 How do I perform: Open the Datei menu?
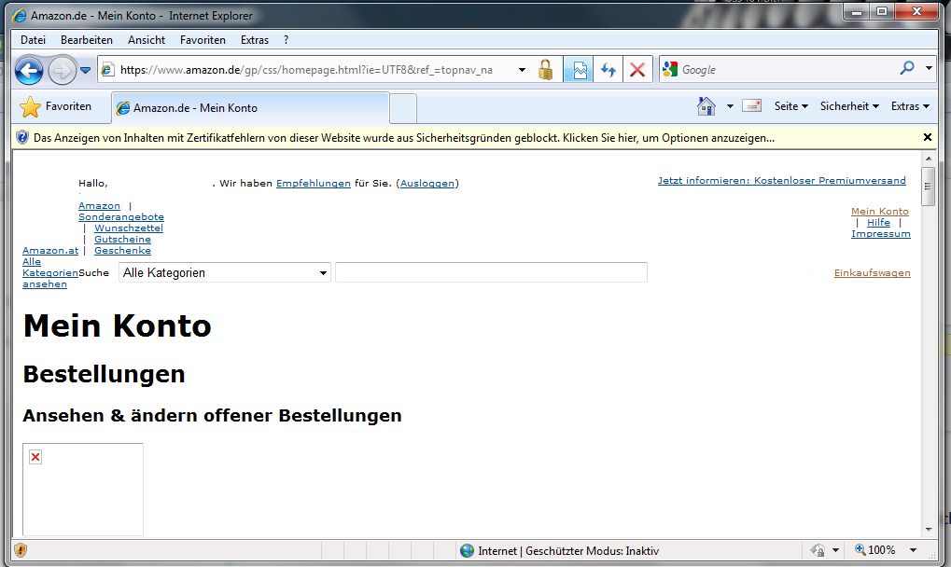click(33, 40)
